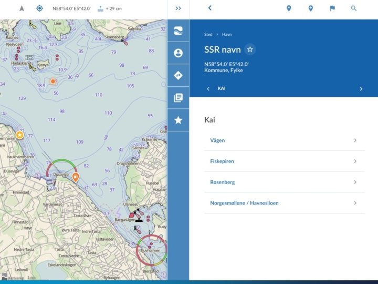Click the Dragsholmen label on map

tap(128, 164)
